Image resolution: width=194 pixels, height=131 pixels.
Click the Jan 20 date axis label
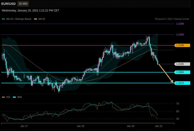[x=130, y=126]
